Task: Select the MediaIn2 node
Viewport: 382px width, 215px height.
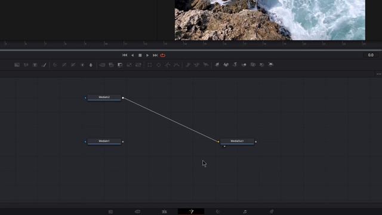Action: [x=104, y=97]
